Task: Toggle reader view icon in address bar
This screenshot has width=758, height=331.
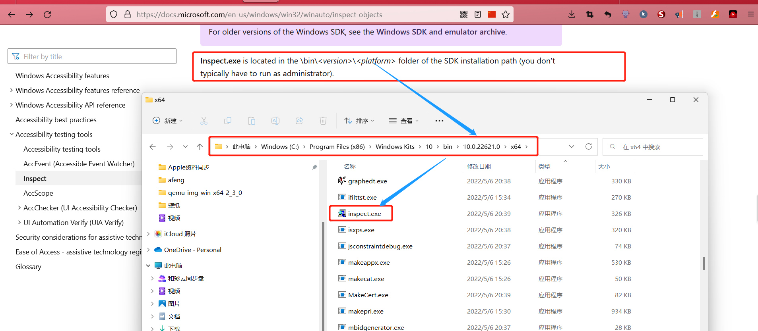Action: tap(478, 15)
